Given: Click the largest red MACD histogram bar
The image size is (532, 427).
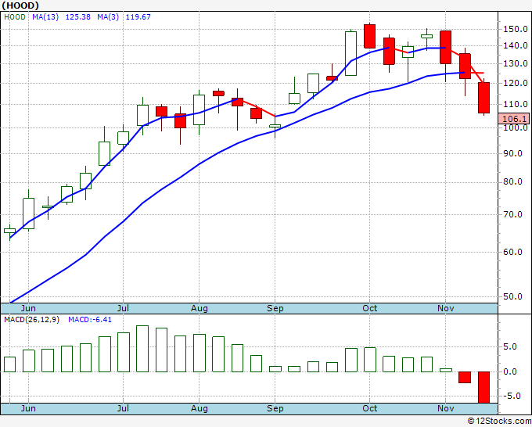Looking at the screenshot, I should click(483, 387).
